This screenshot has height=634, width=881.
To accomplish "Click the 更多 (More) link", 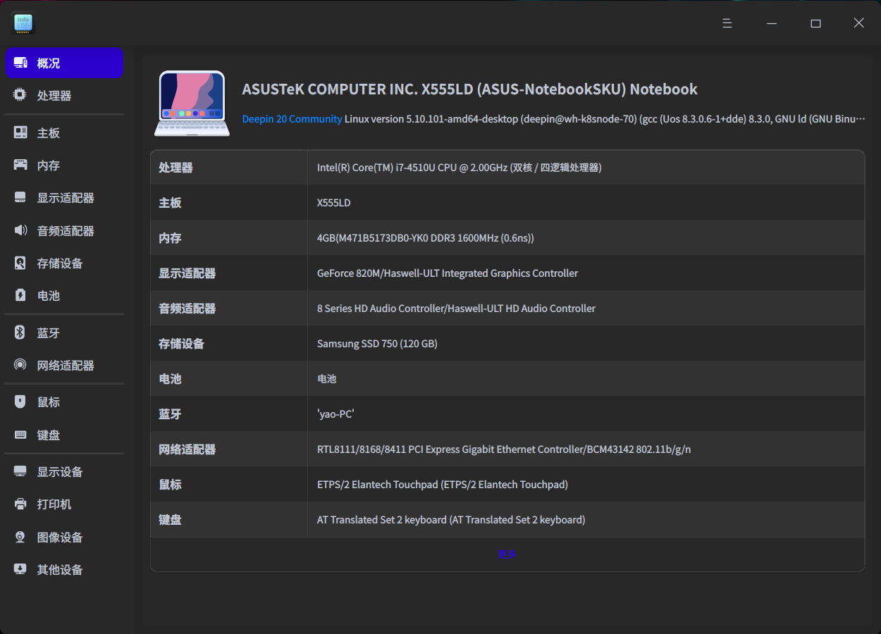I will click(x=507, y=554).
